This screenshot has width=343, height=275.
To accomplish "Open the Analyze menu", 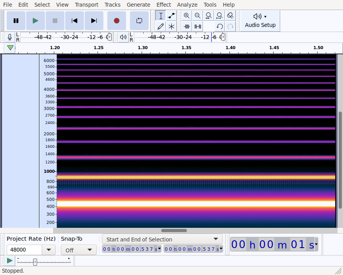I will pyautogui.click(x=187, y=5).
